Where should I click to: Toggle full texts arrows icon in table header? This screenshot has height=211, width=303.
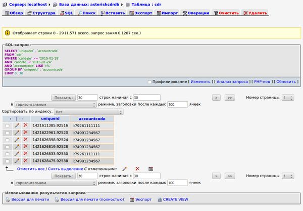coord(16,118)
